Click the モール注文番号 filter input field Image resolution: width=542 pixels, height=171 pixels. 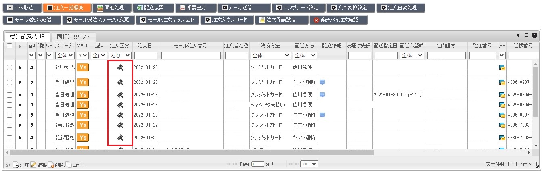(x=192, y=55)
